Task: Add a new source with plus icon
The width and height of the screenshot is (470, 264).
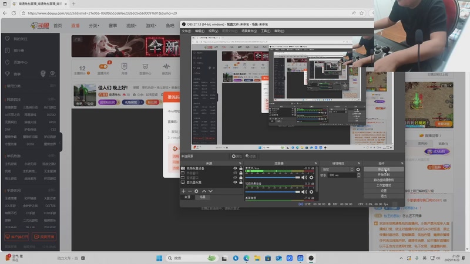Action: (x=183, y=191)
